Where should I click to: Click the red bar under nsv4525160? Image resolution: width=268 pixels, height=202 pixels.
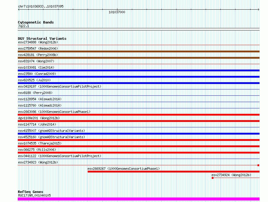(139, 140)
